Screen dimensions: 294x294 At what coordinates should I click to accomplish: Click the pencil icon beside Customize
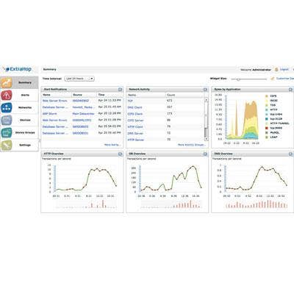point(272,79)
